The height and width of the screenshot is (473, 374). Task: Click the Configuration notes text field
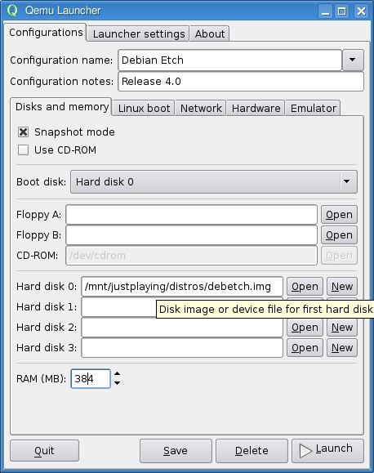coord(241,81)
